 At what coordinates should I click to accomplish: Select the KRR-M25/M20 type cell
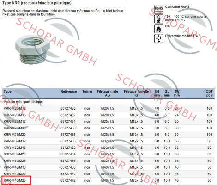click(15, 135)
